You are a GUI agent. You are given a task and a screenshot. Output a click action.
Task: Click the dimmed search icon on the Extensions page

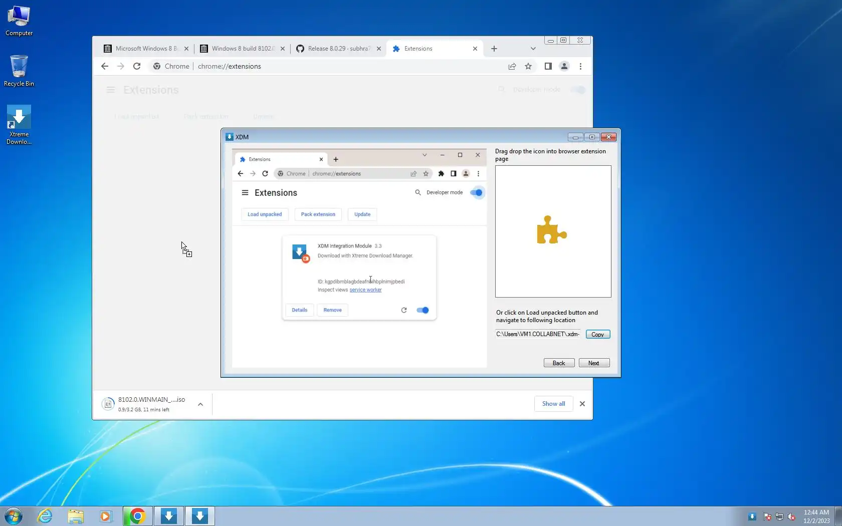(x=501, y=89)
